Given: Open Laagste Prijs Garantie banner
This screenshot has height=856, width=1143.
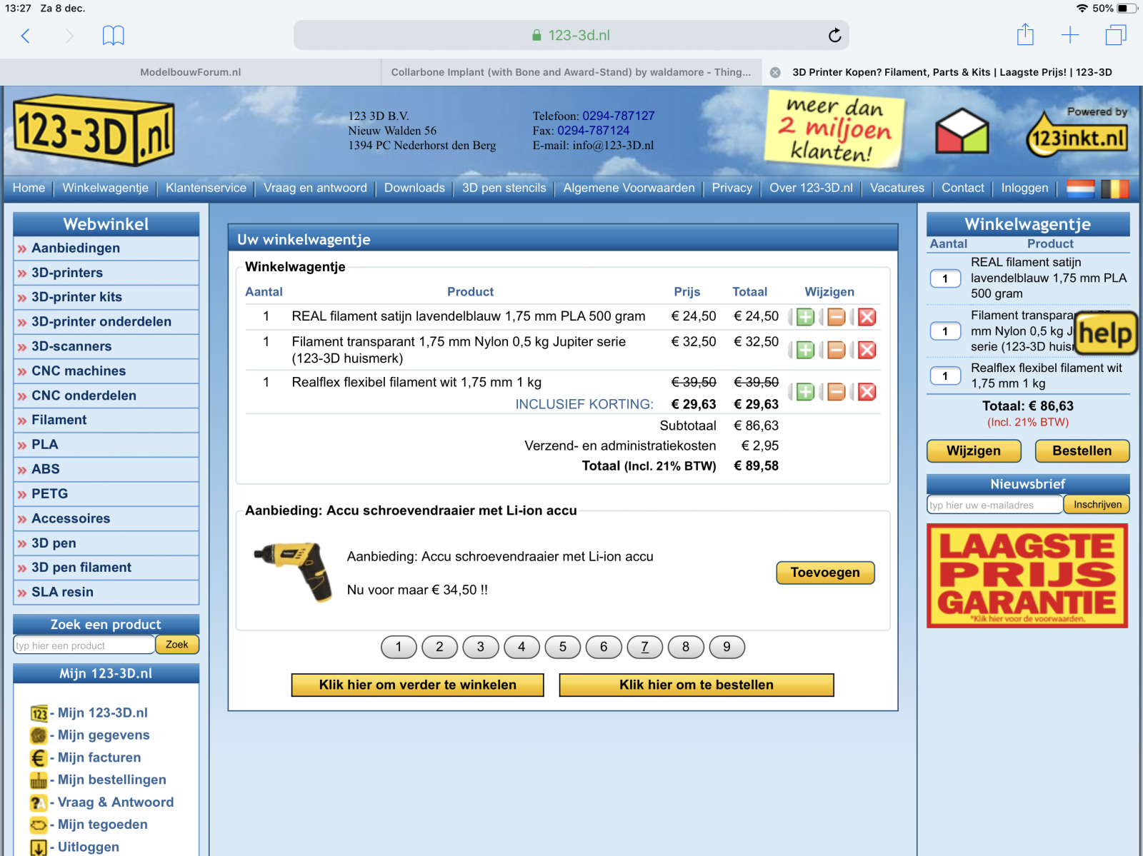Looking at the screenshot, I should [x=1027, y=576].
